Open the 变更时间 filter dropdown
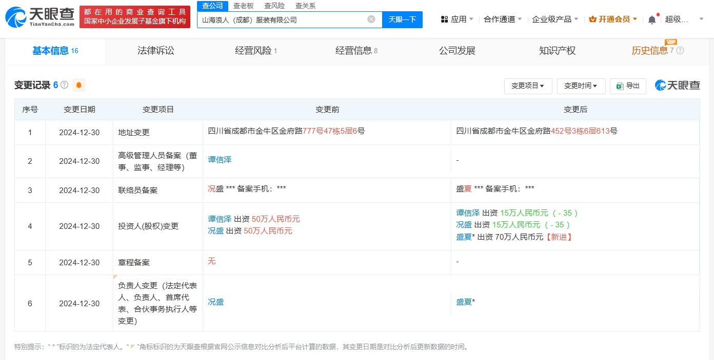Image resolution: width=714 pixels, height=360 pixels. pyautogui.click(x=581, y=86)
